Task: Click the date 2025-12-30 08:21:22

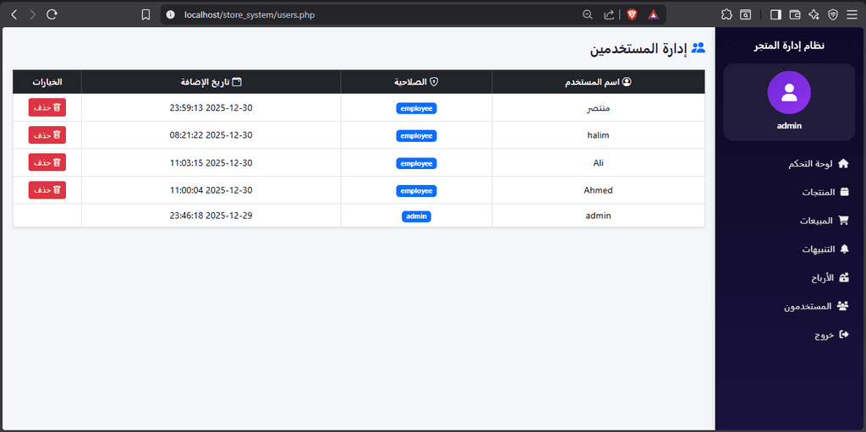Action: coord(211,135)
